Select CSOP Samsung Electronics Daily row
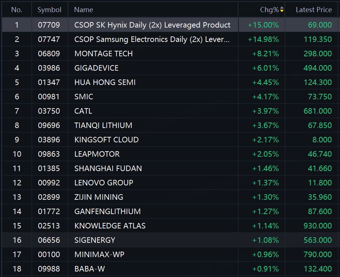This screenshot has width=340, height=277. pos(170,39)
